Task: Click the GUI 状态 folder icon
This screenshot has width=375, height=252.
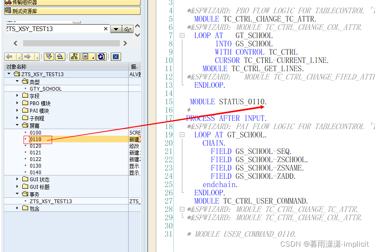Action: 25,179
